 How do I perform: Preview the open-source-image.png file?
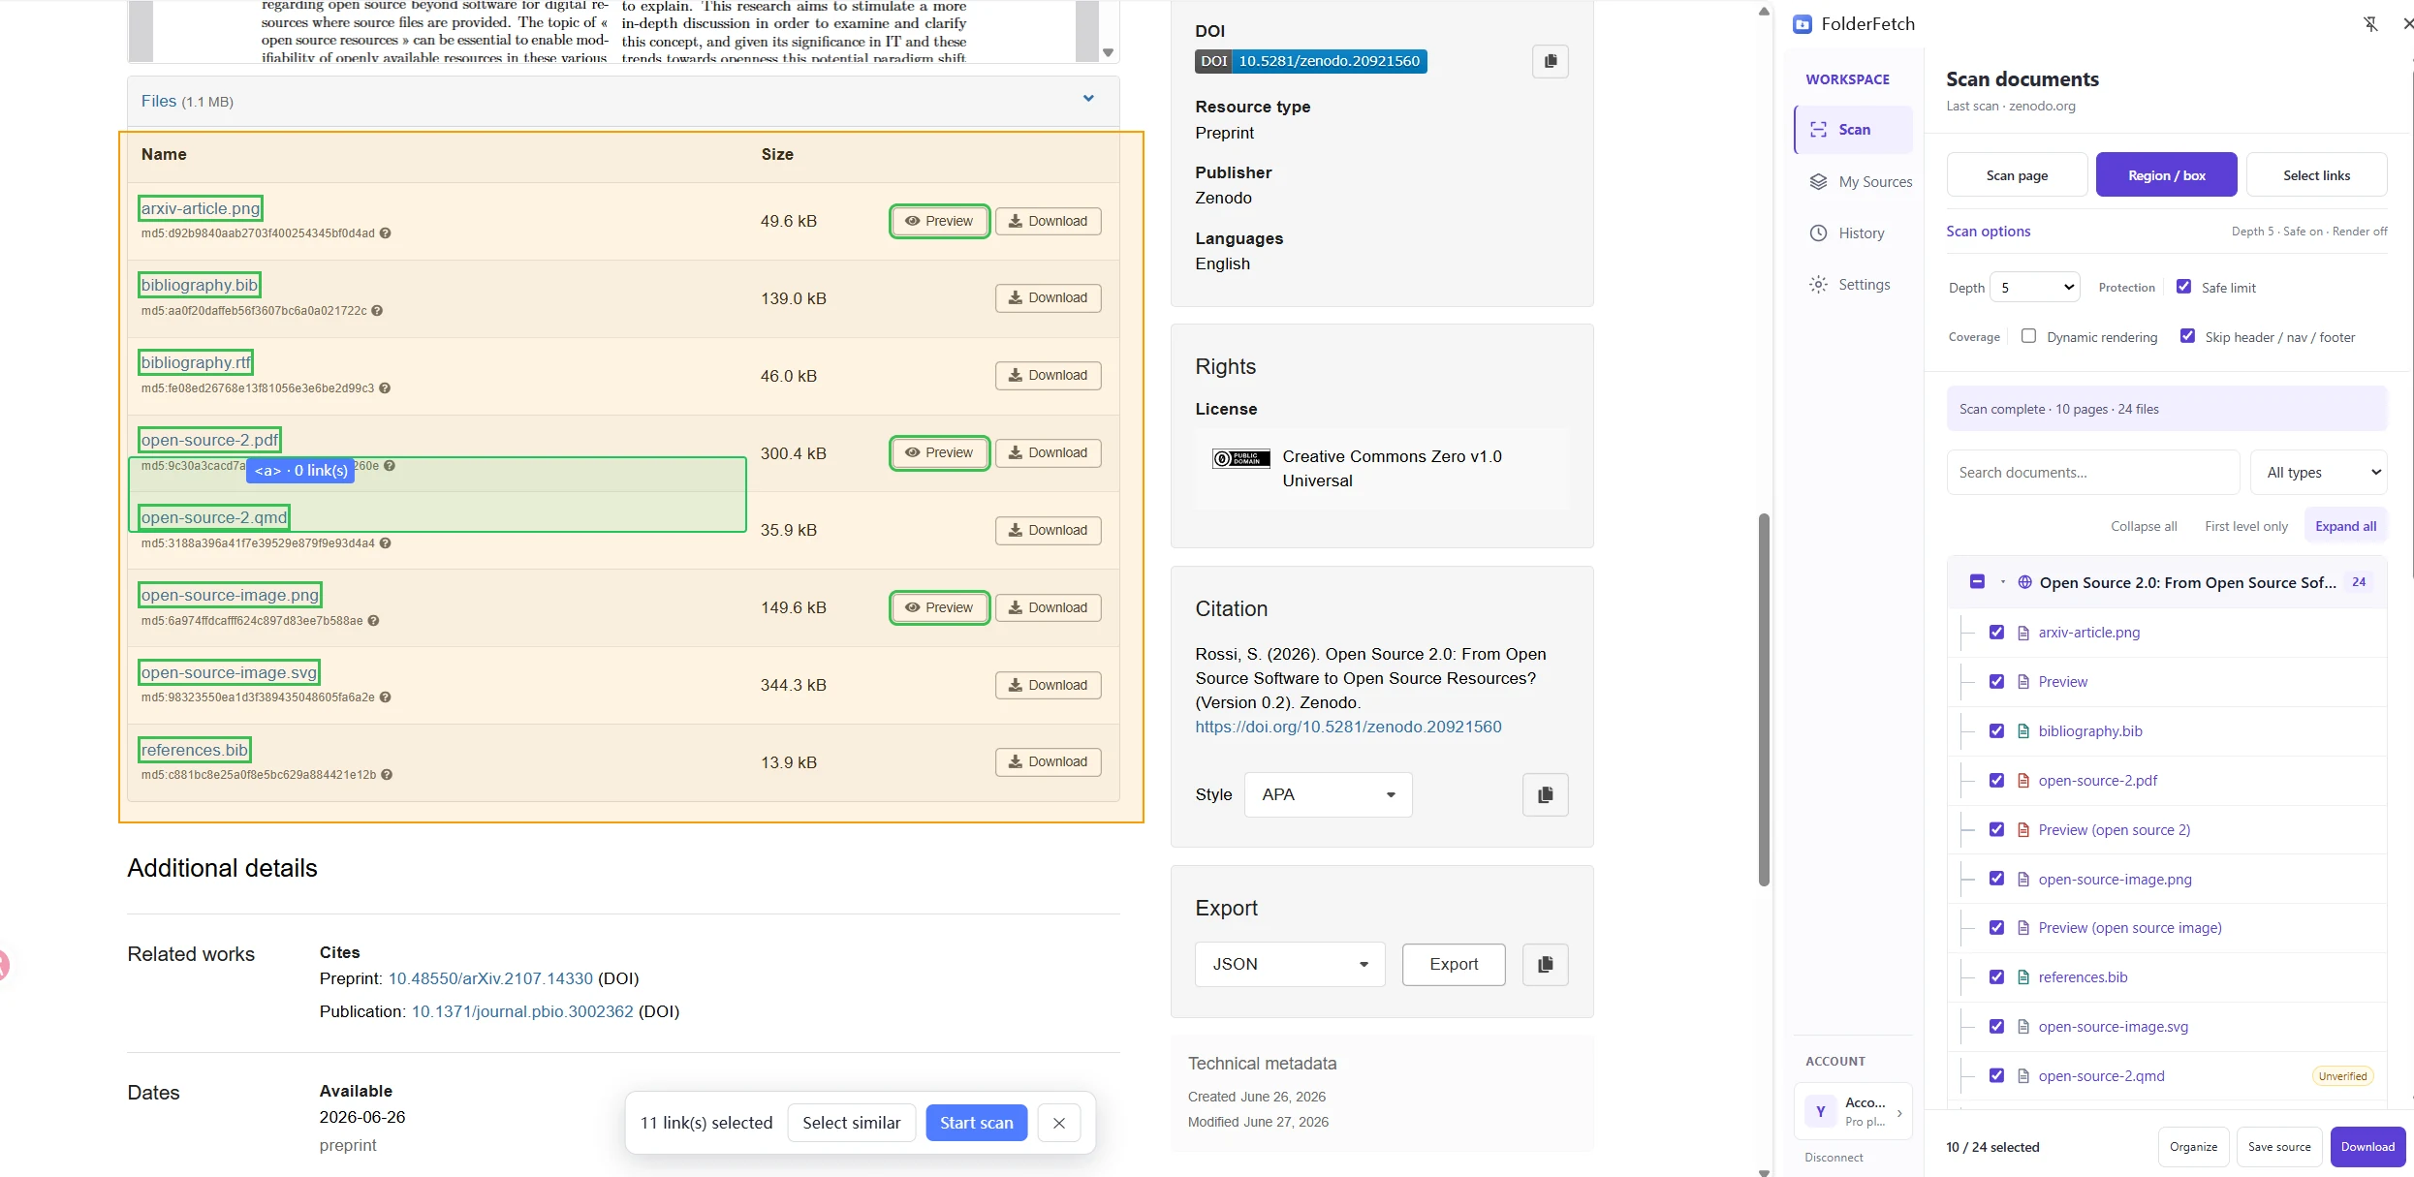[939, 607]
